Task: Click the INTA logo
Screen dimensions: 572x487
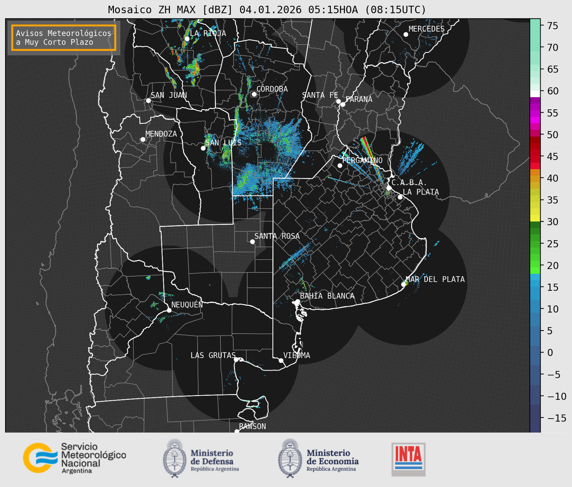Action: 408,459
